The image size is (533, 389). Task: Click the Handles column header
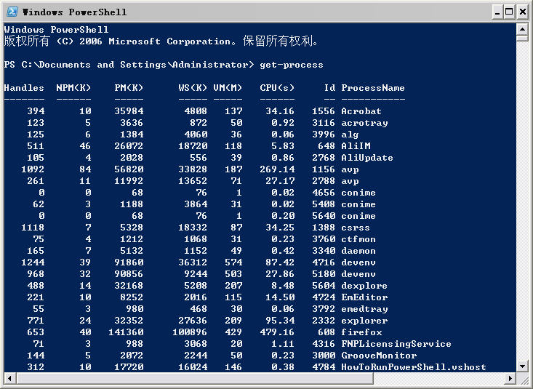click(x=24, y=88)
